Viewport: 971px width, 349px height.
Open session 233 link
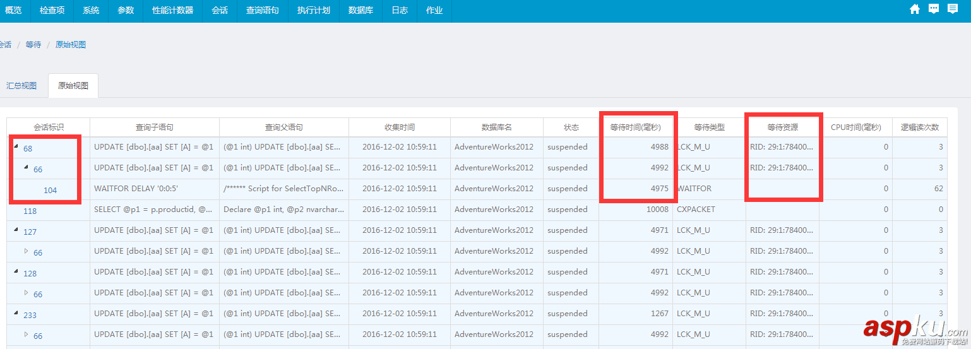click(30, 315)
